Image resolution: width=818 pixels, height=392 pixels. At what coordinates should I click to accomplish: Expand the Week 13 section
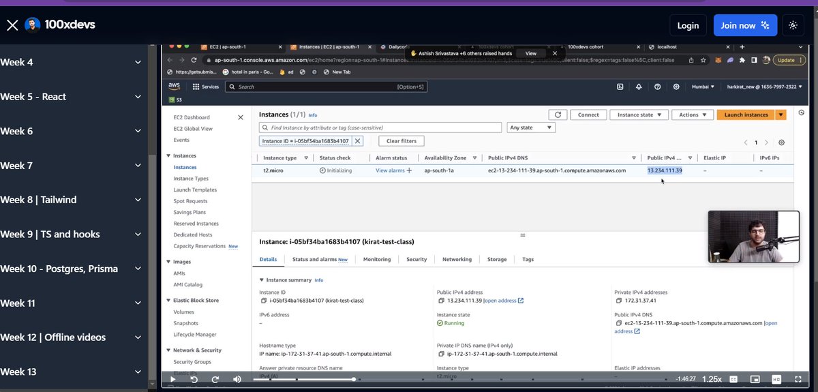tap(73, 372)
